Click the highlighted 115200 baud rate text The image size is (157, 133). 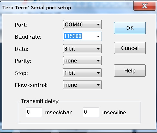point(73,36)
